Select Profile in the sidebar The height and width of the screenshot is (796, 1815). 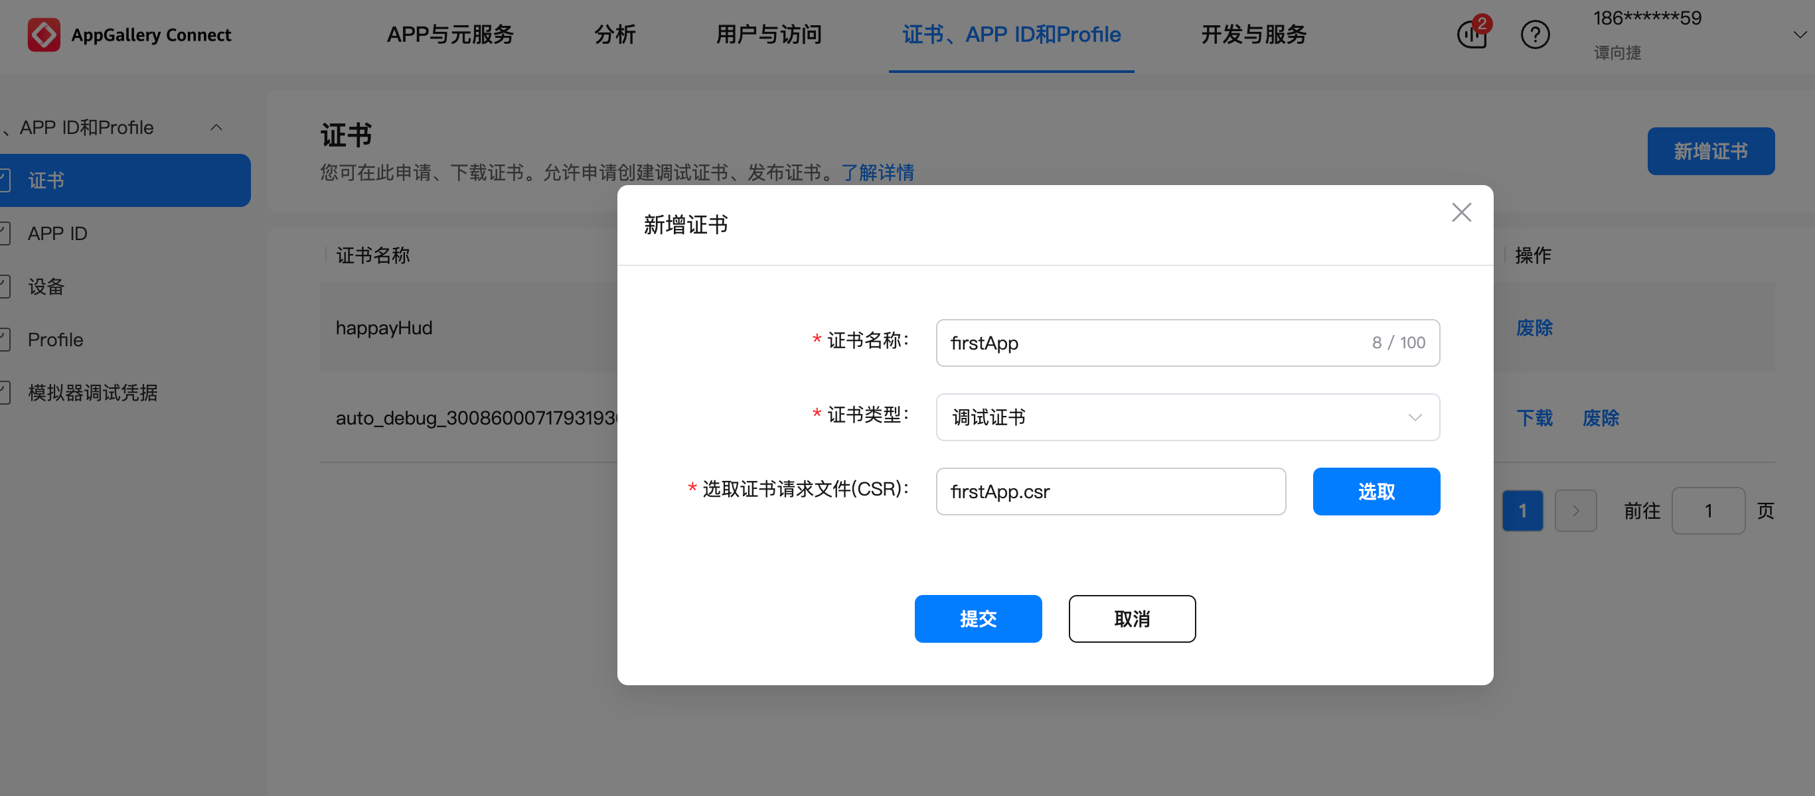(56, 340)
